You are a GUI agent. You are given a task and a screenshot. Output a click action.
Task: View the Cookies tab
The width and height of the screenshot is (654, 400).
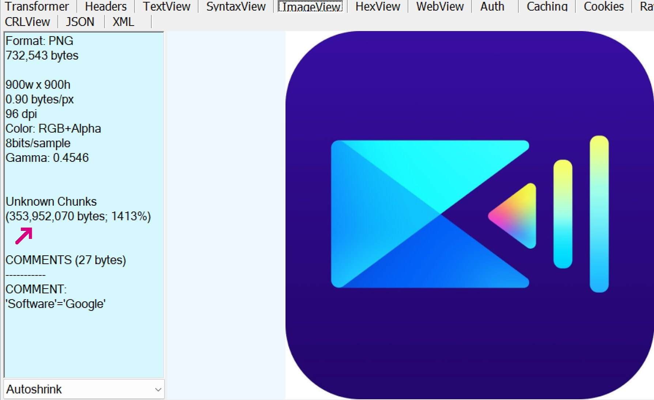coord(604,6)
